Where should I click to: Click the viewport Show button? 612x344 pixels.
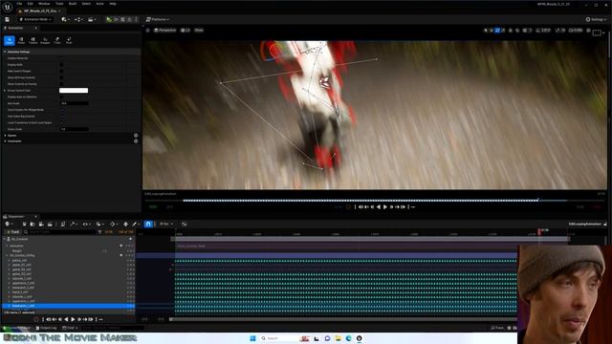(x=199, y=30)
